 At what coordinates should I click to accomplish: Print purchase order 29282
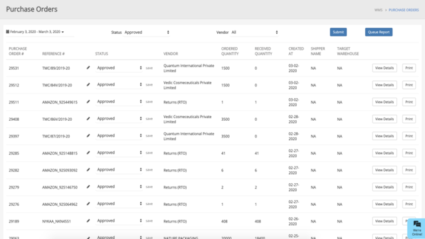pos(409,170)
